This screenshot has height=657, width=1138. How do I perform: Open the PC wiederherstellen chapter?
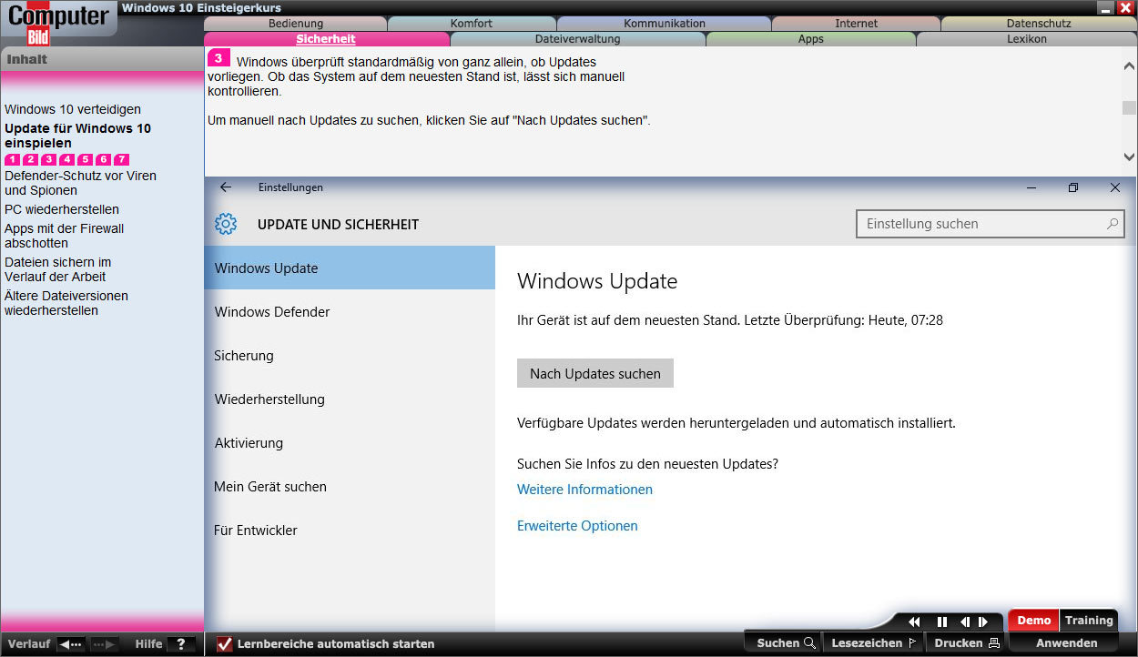[x=62, y=209]
